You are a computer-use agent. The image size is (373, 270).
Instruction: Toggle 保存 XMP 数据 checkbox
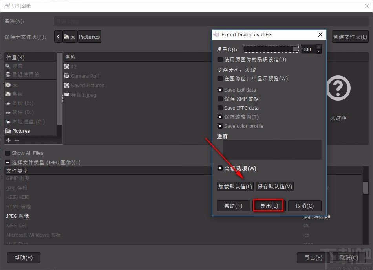(220, 99)
